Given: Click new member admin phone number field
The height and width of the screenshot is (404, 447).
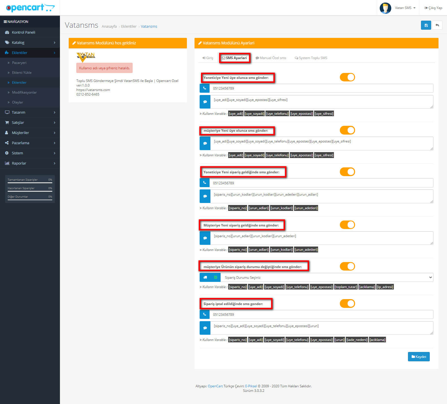Looking at the screenshot, I should pos(321,88).
